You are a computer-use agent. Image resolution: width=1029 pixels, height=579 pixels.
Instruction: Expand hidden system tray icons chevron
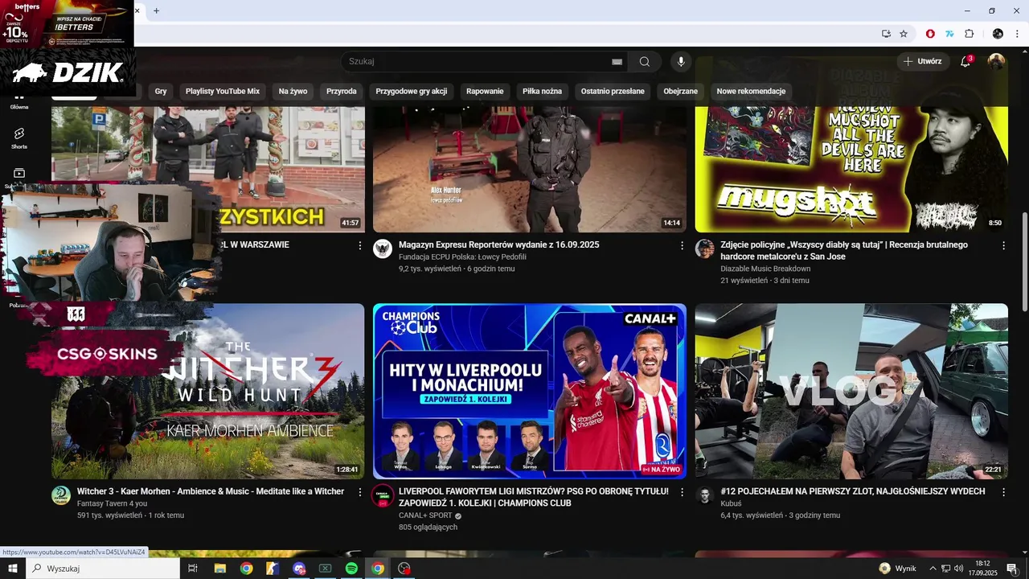pos(933,569)
